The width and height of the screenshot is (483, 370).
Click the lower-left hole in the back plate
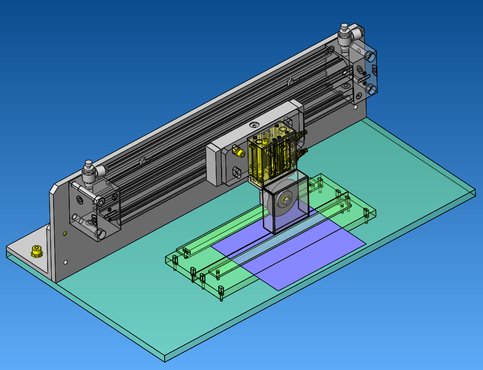coord(65,262)
